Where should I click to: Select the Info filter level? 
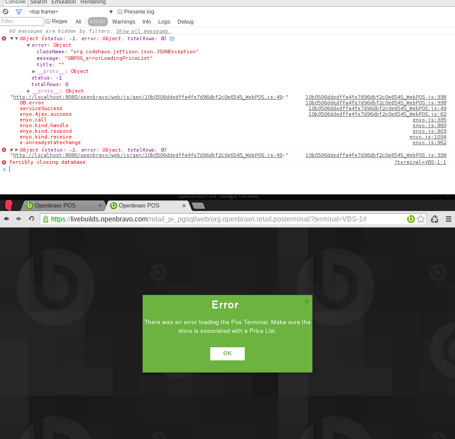(x=146, y=21)
